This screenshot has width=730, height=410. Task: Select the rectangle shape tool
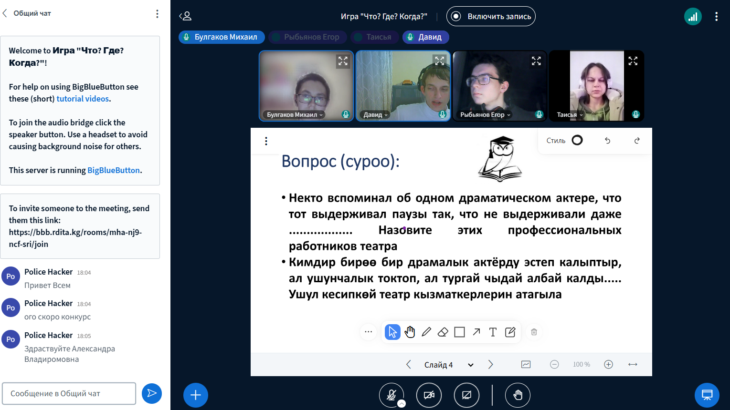(x=459, y=332)
